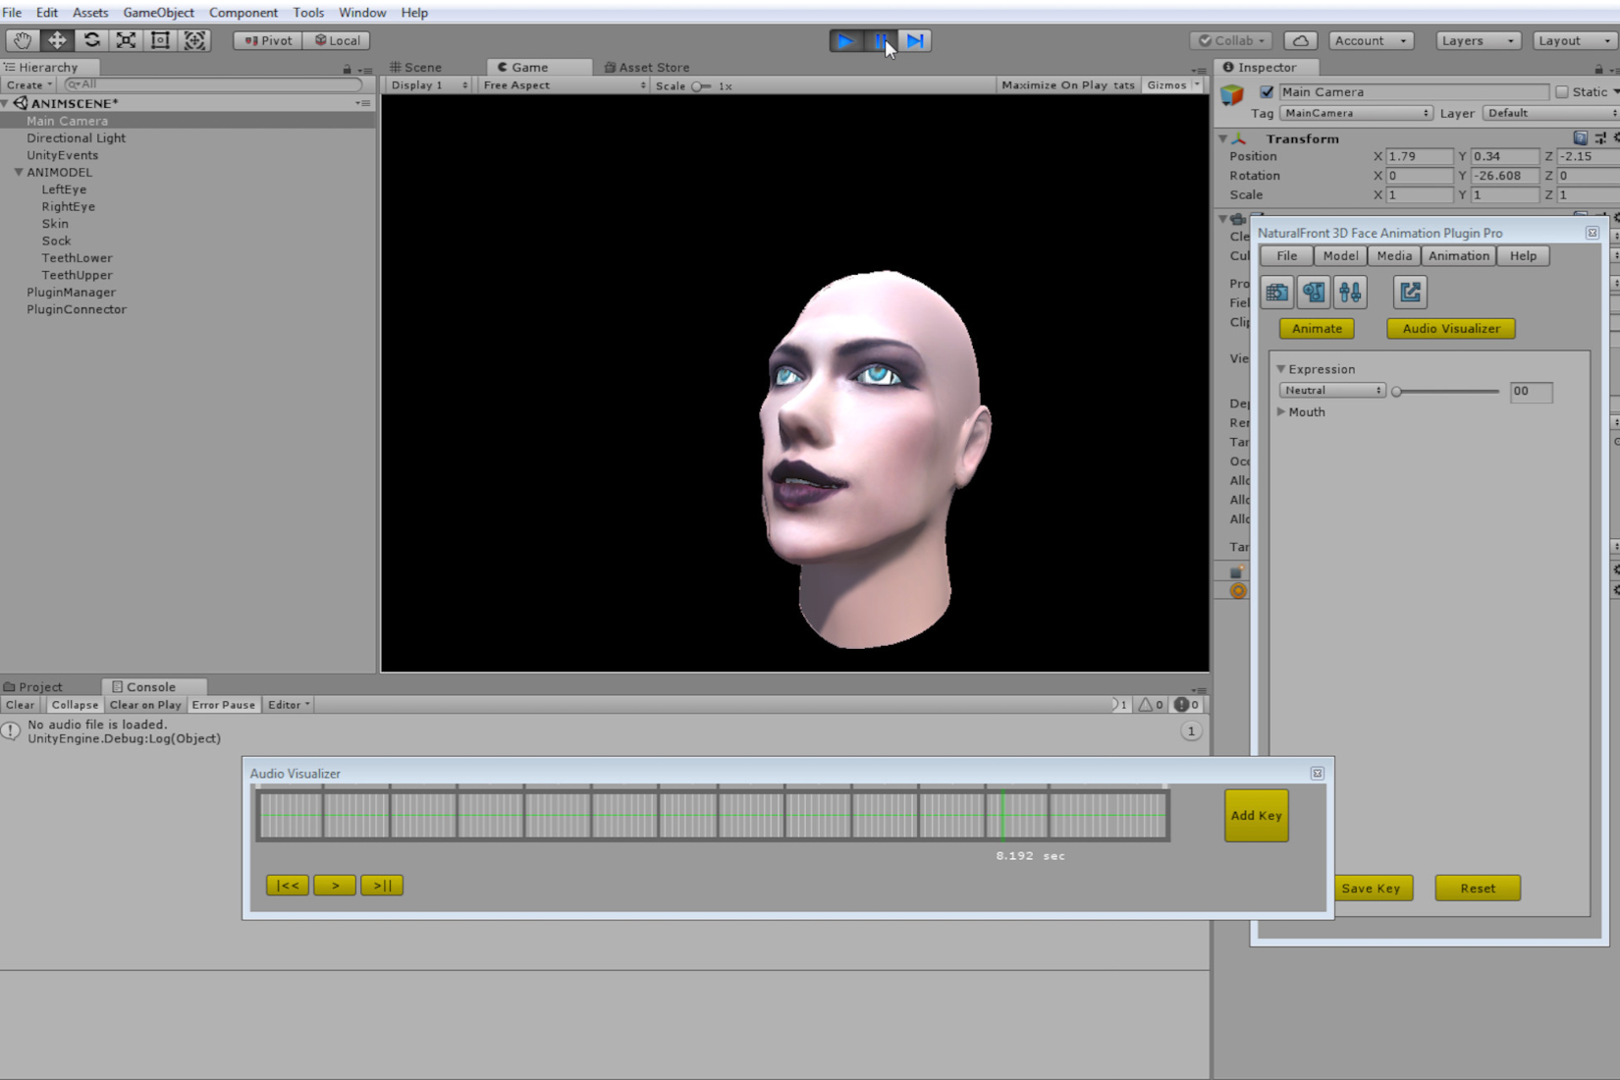Select the Scale tool
Image resolution: width=1620 pixels, height=1080 pixels.
126,40
